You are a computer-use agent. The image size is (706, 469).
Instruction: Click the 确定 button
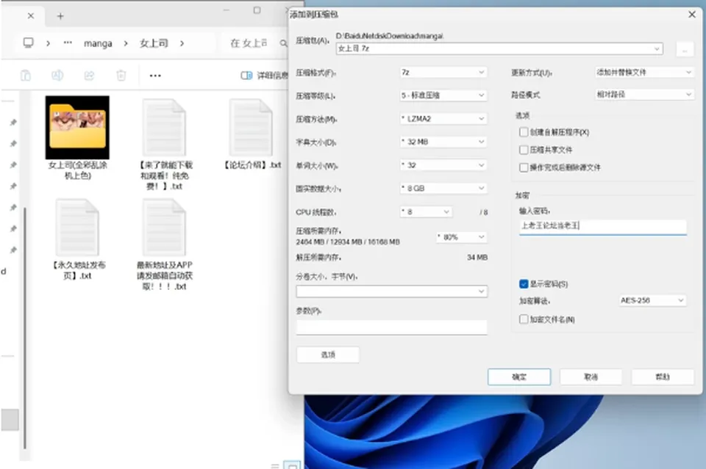click(519, 377)
